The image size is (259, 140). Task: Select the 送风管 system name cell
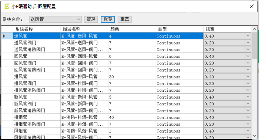pyautogui.click(x=37, y=36)
